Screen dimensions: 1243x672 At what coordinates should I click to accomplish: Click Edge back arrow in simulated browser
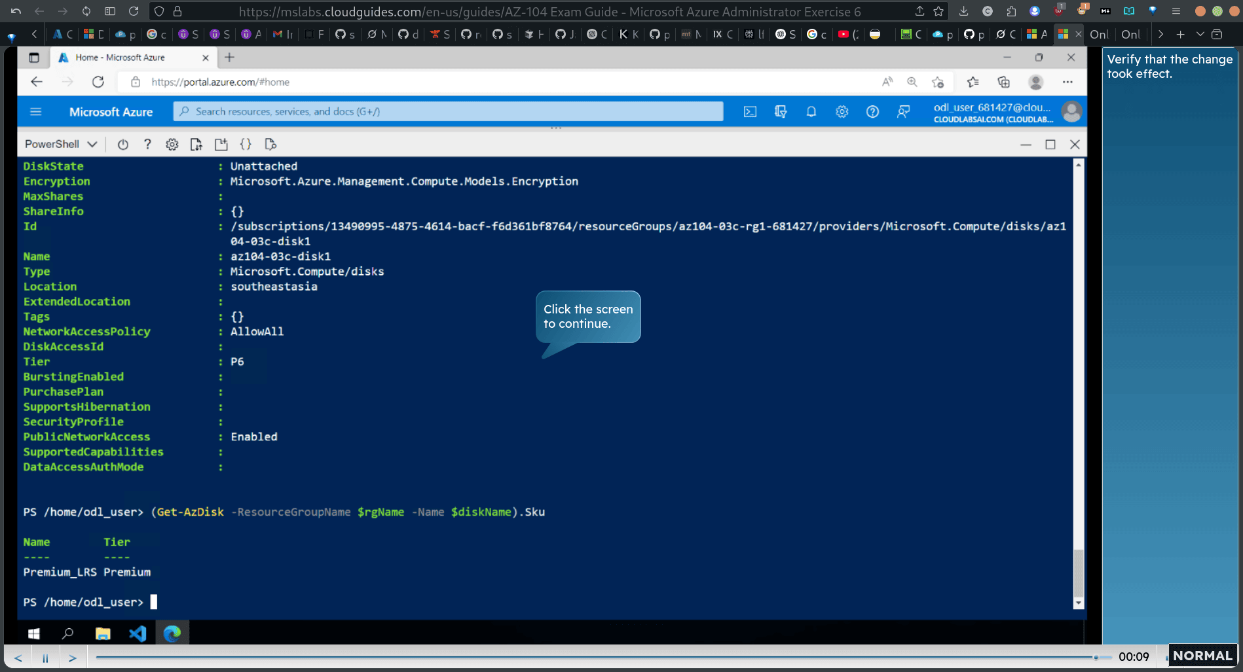click(x=37, y=82)
